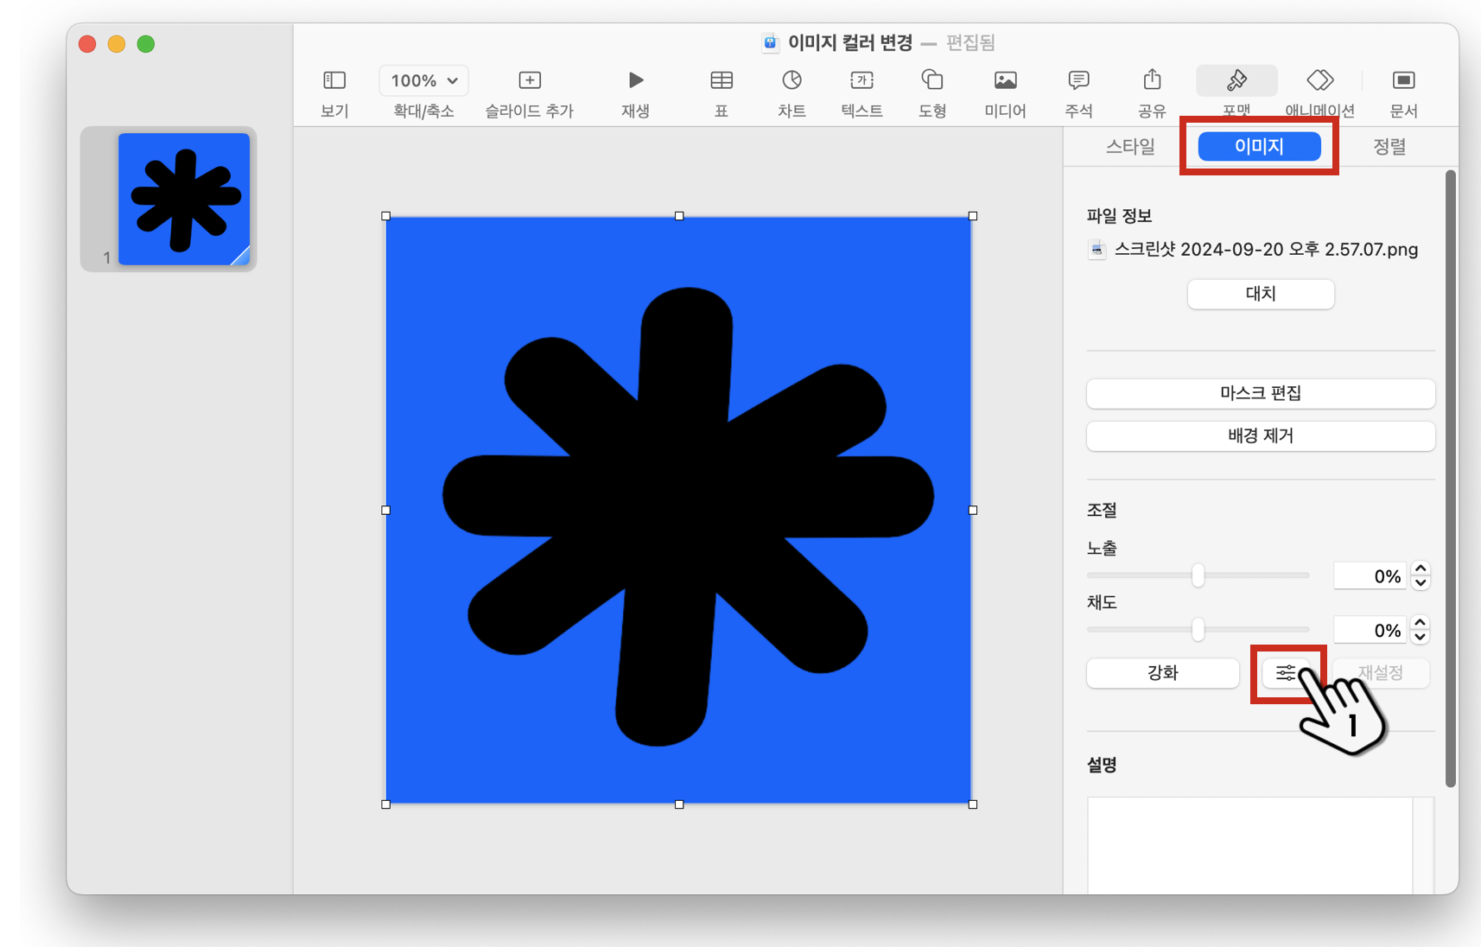Viewport: 1481px width, 947px height.
Task: Click the 채도 saturation slider handle
Action: [1198, 630]
